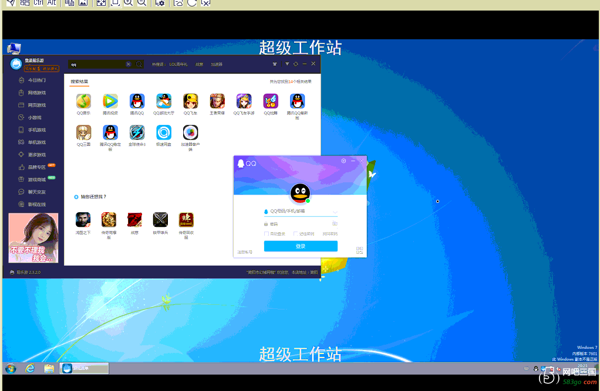Open recommended game 传奇回收版
The height and width of the screenshot is (391, 600).
click(x=186, y=220)
